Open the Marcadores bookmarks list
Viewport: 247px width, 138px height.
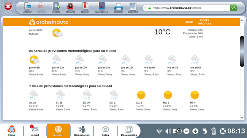101,8
